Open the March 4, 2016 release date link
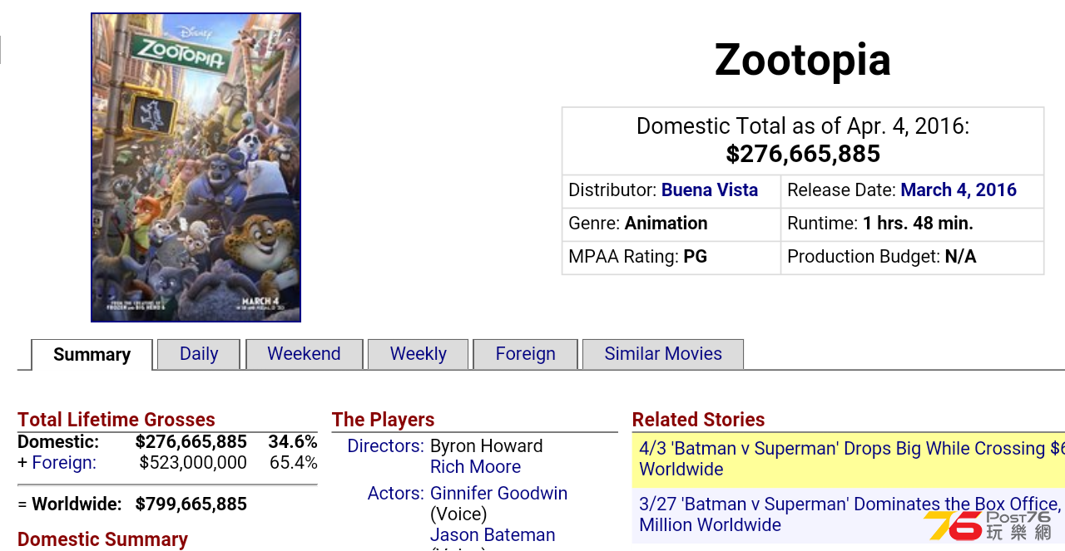Image resolution: width=1065 pixels, height=551 pixels. pos(958,190)
